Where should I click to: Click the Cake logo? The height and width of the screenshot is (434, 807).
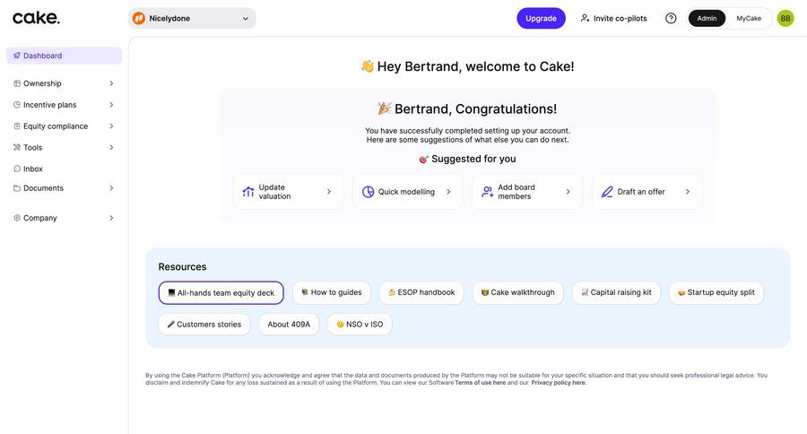click(x=37, y=17)
